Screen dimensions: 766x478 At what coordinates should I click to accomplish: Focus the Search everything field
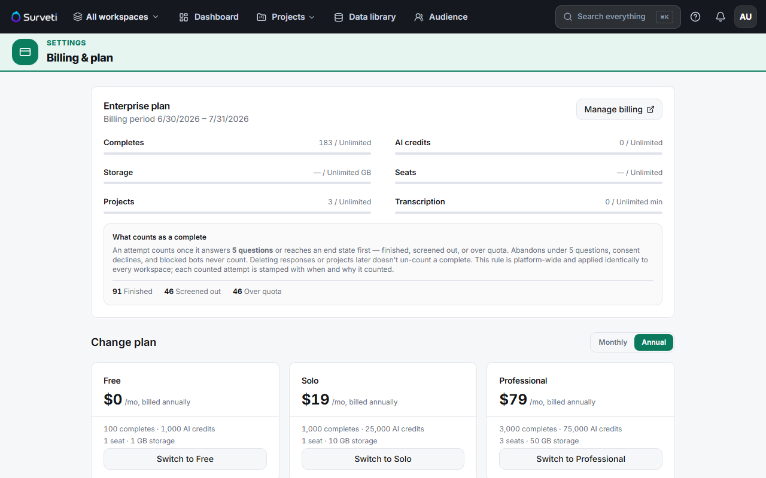(x=618, y=17)
